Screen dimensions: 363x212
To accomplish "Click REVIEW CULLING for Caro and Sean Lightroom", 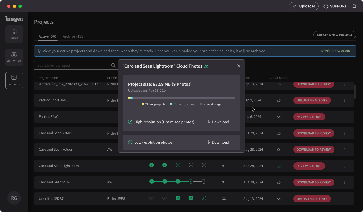I will (x=309, y=166).
